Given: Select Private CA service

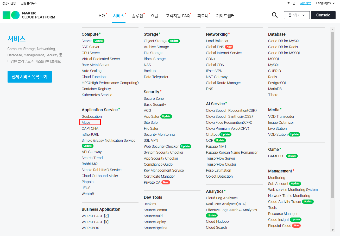Looking at the screenshot, I should coord(152,182).
